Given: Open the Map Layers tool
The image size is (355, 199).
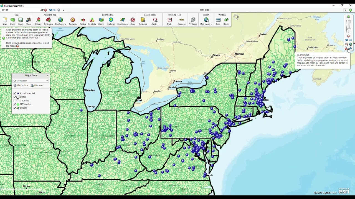Looking at the screenshot, I should coord(60,21).
